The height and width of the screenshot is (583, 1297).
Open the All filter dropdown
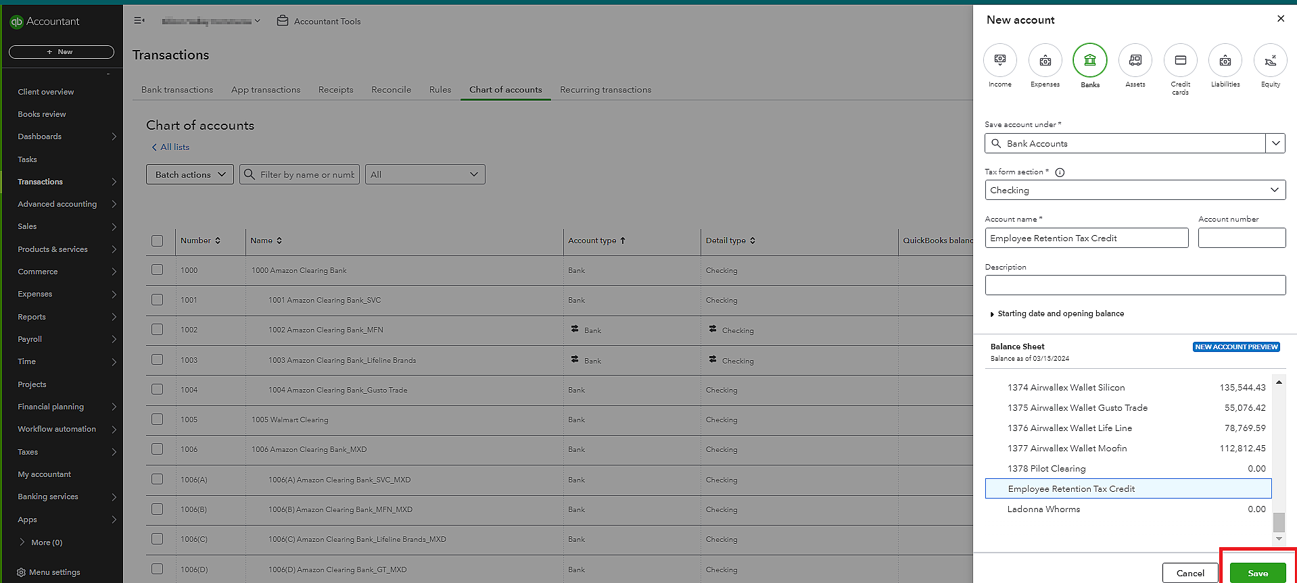tap(425, 174)
